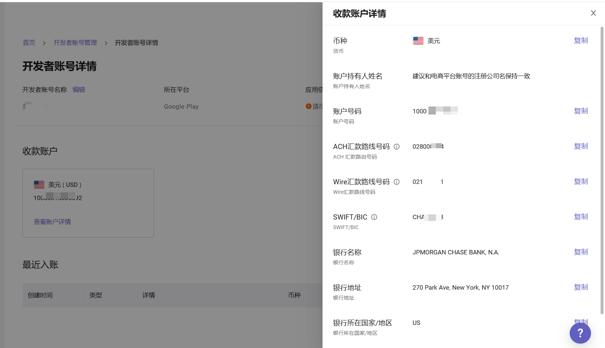Image resolution: width=605 pixels, height=348 pixels.
Task: Open 查看账户详情 link on USD card
Action: 52,222
